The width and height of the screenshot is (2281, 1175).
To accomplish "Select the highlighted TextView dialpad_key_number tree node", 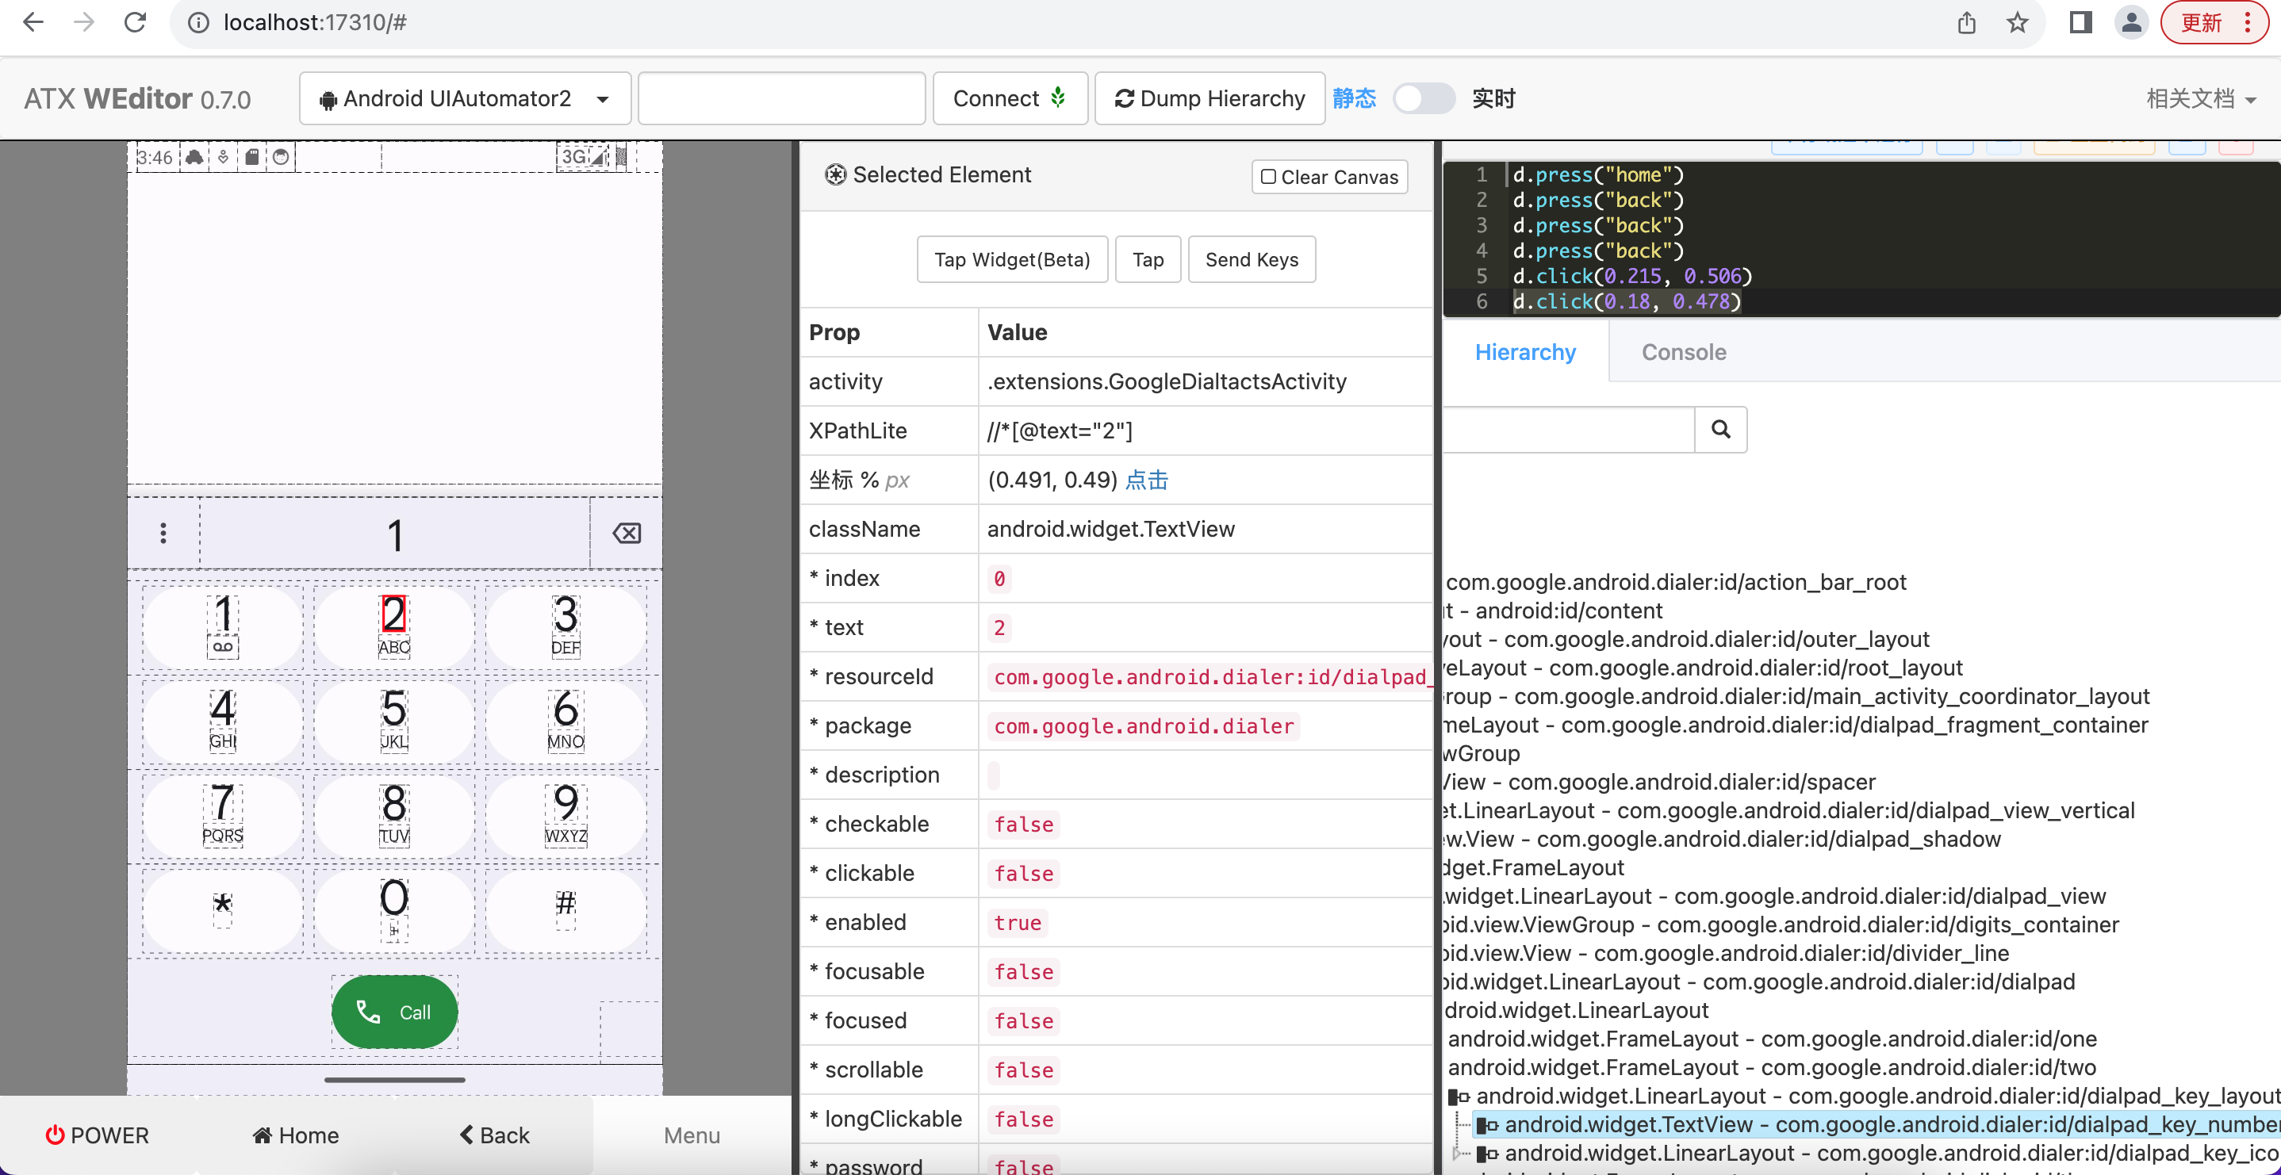I will (1877, 1124).
